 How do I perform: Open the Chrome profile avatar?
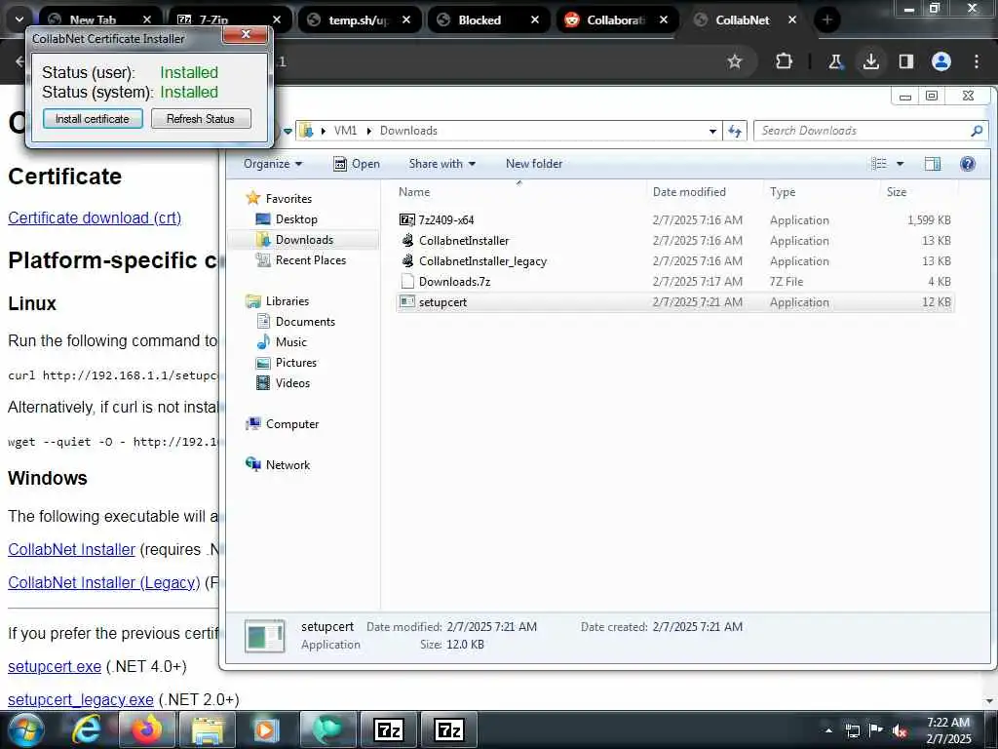pos(941,61)
